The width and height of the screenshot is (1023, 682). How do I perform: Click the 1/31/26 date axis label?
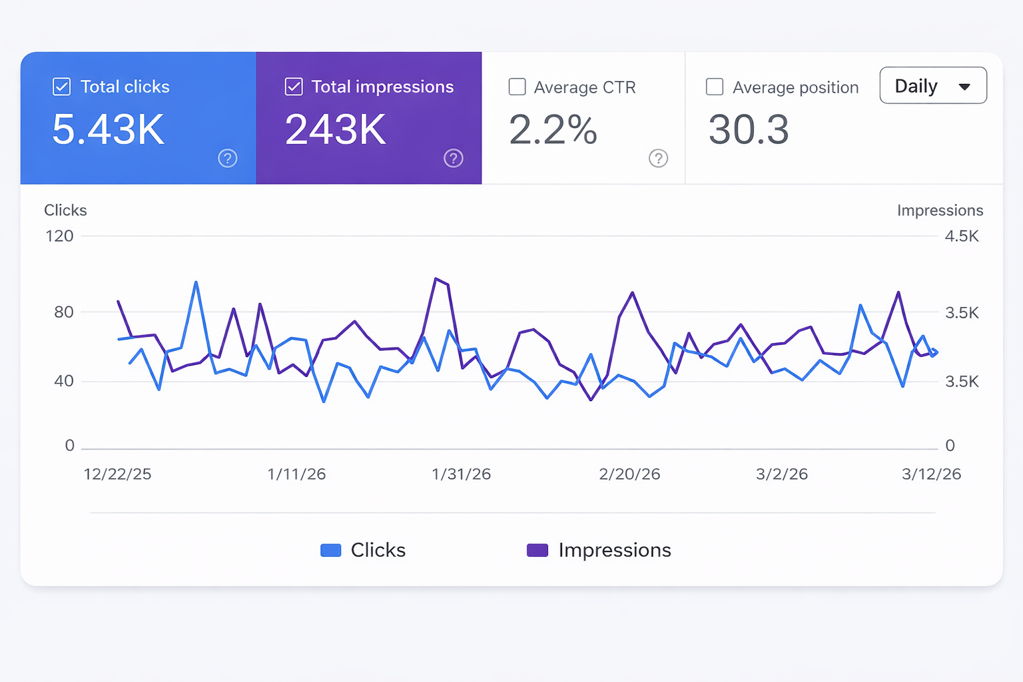[x=461, y=474]
